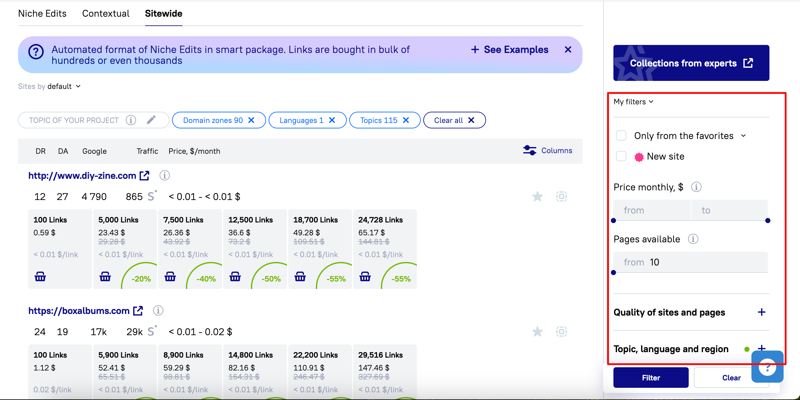Show info about Pages available filter
Image resolution: width=800 pixels, height=400 pixels.
tap(693, 239)
